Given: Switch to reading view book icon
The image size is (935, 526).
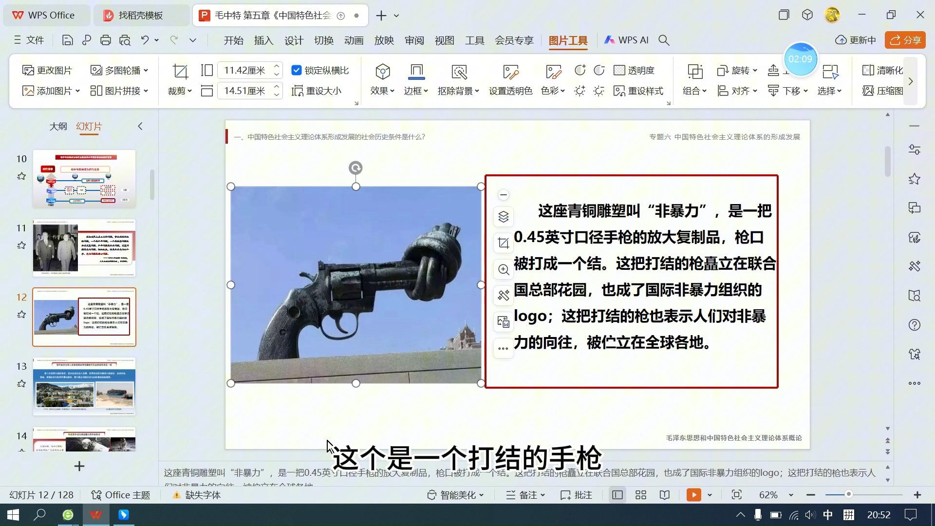Looking at the screenshot, I should pyautogui.click(x=665, y=495).
